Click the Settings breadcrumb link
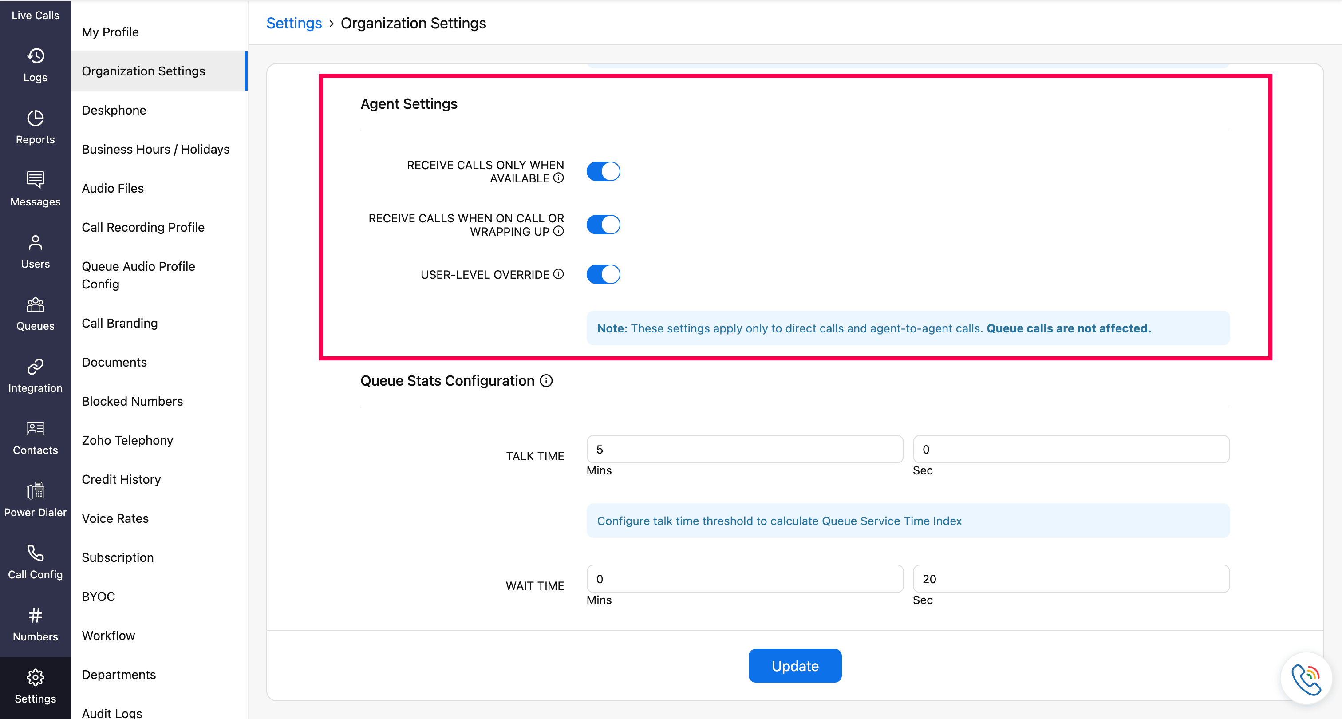1342x719 pixels. pyautogui.click(x=294, y=23)
